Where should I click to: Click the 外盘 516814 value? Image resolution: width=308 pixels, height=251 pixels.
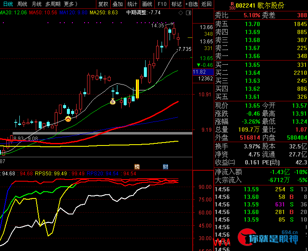pos(250,137)
